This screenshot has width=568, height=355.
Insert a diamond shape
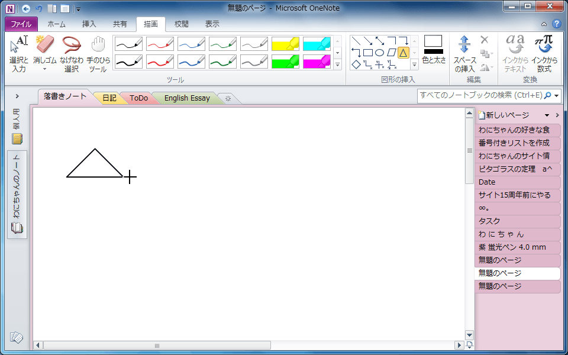pos(356,64)
